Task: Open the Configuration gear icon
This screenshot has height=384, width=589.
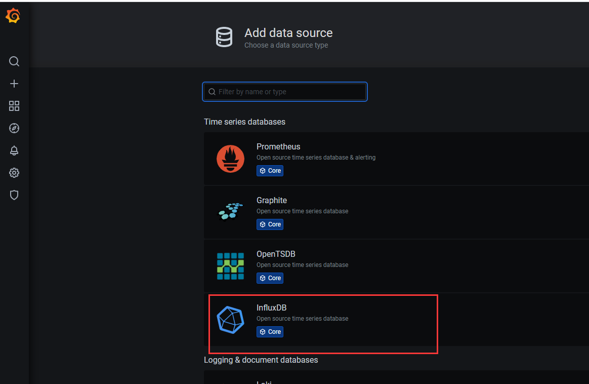Action: 14,173
